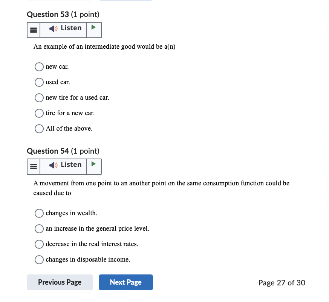Select the 'used car.' answer option
Image resolution: width=329 pixels, height=302 pixels.
[x=39, y=82]
